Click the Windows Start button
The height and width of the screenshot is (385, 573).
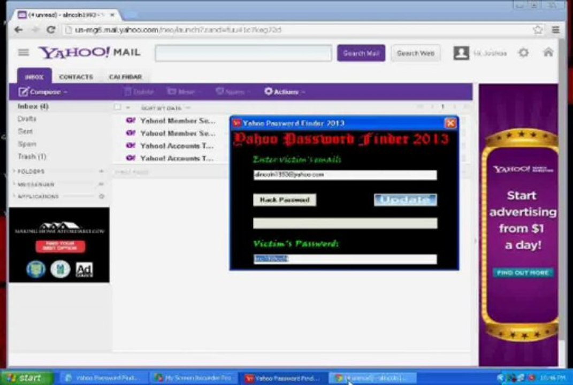tap(27, 378)
